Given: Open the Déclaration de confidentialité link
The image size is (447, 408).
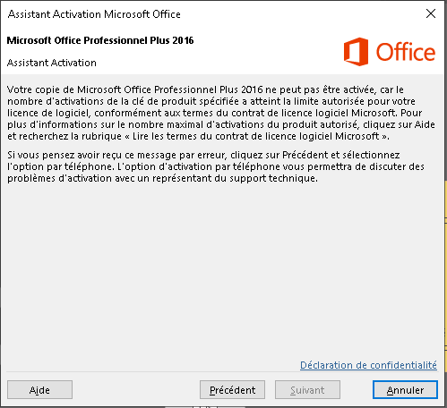Looking at the screenshot, I should coord(368,365).
